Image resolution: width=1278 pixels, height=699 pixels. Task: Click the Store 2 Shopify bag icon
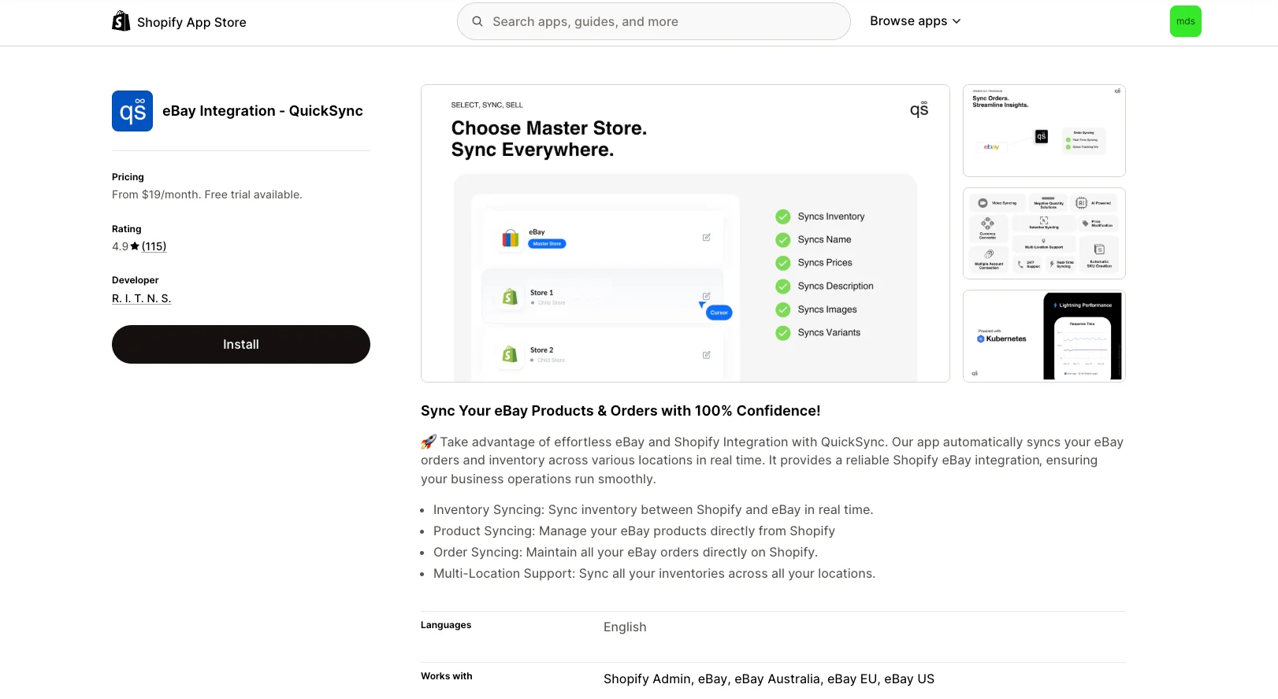[x=511, y=354]
